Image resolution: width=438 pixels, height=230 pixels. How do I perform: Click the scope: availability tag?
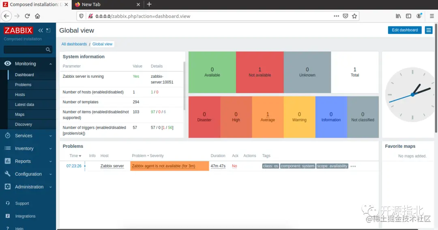332,166
